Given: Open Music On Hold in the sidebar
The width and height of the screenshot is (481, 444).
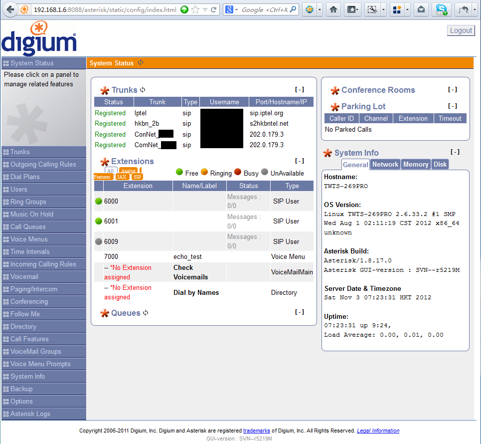Looking at the screenshot, I should tap(44, 215).
